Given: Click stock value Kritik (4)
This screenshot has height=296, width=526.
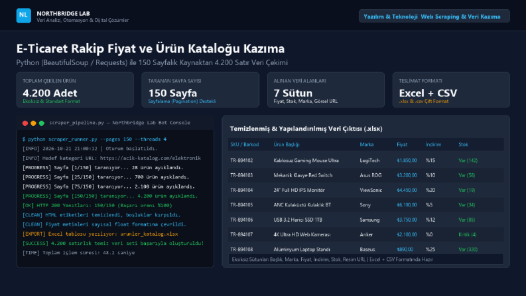Looking at the screenshot, I should (x=467, y=234).
